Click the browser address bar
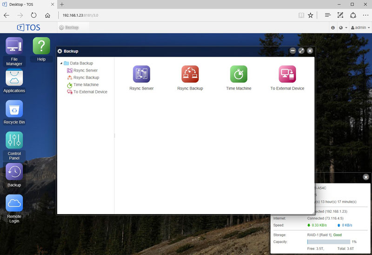 (x=177, y=15)
